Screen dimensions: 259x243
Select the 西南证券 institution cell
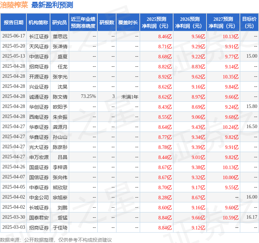click(x=39, y=117)
